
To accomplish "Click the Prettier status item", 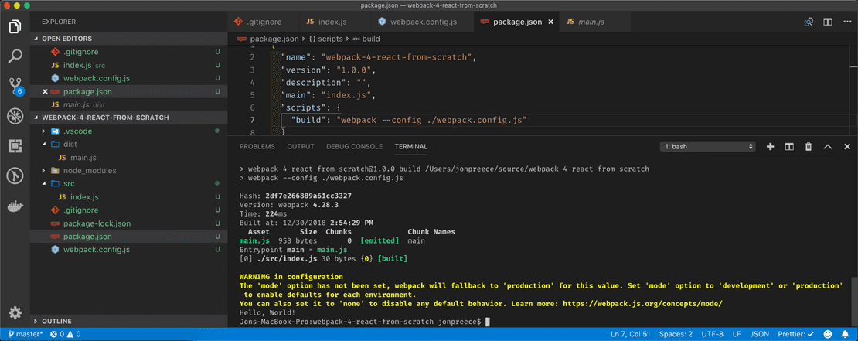I will coord(795,334).
